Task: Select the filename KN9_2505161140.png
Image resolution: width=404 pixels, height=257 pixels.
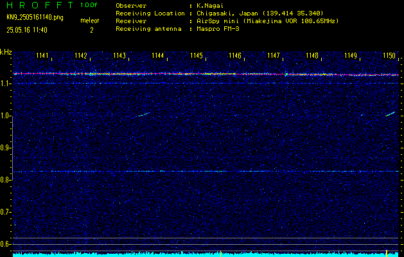Action: 35,17
